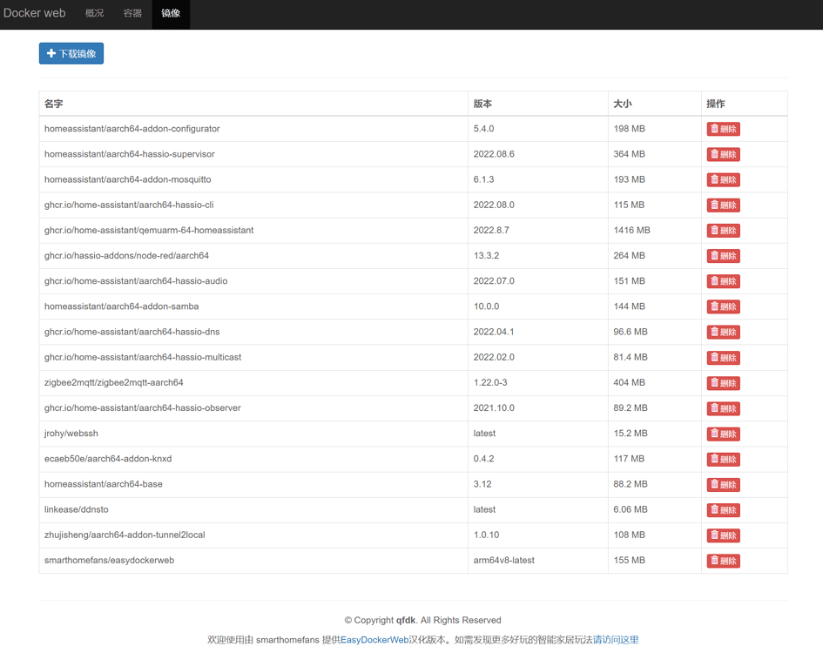The width and height of the screenshot is (823, 653).
Task: Remove the aarch64-addon-samba image
Action: tap(723, 306)
